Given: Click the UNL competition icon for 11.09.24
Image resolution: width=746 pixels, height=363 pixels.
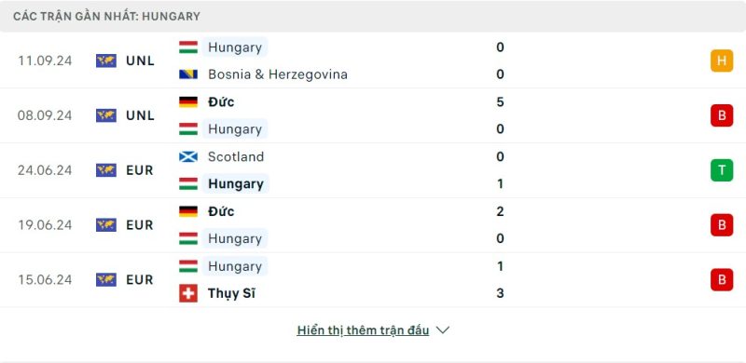Looking at the screenshot, I should point(106,60).
